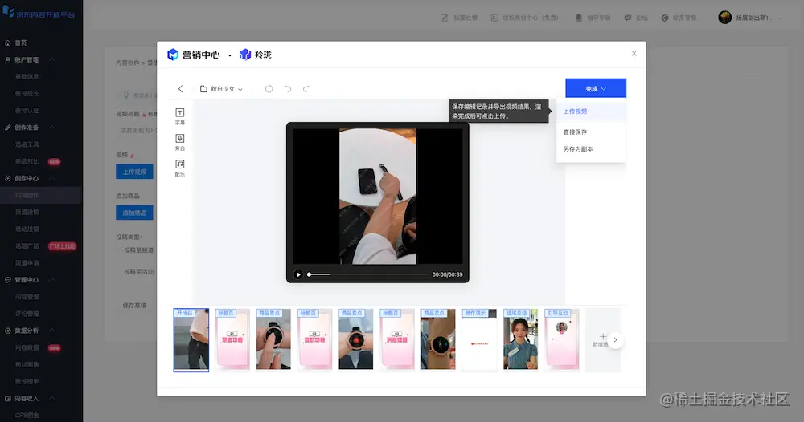The image size is (804, 422).
Task: Select the 标题页 thumbnail labeled 02
Action: click(314, 339)
